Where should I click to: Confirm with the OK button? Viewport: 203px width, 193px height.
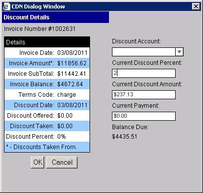pos(37,162)
